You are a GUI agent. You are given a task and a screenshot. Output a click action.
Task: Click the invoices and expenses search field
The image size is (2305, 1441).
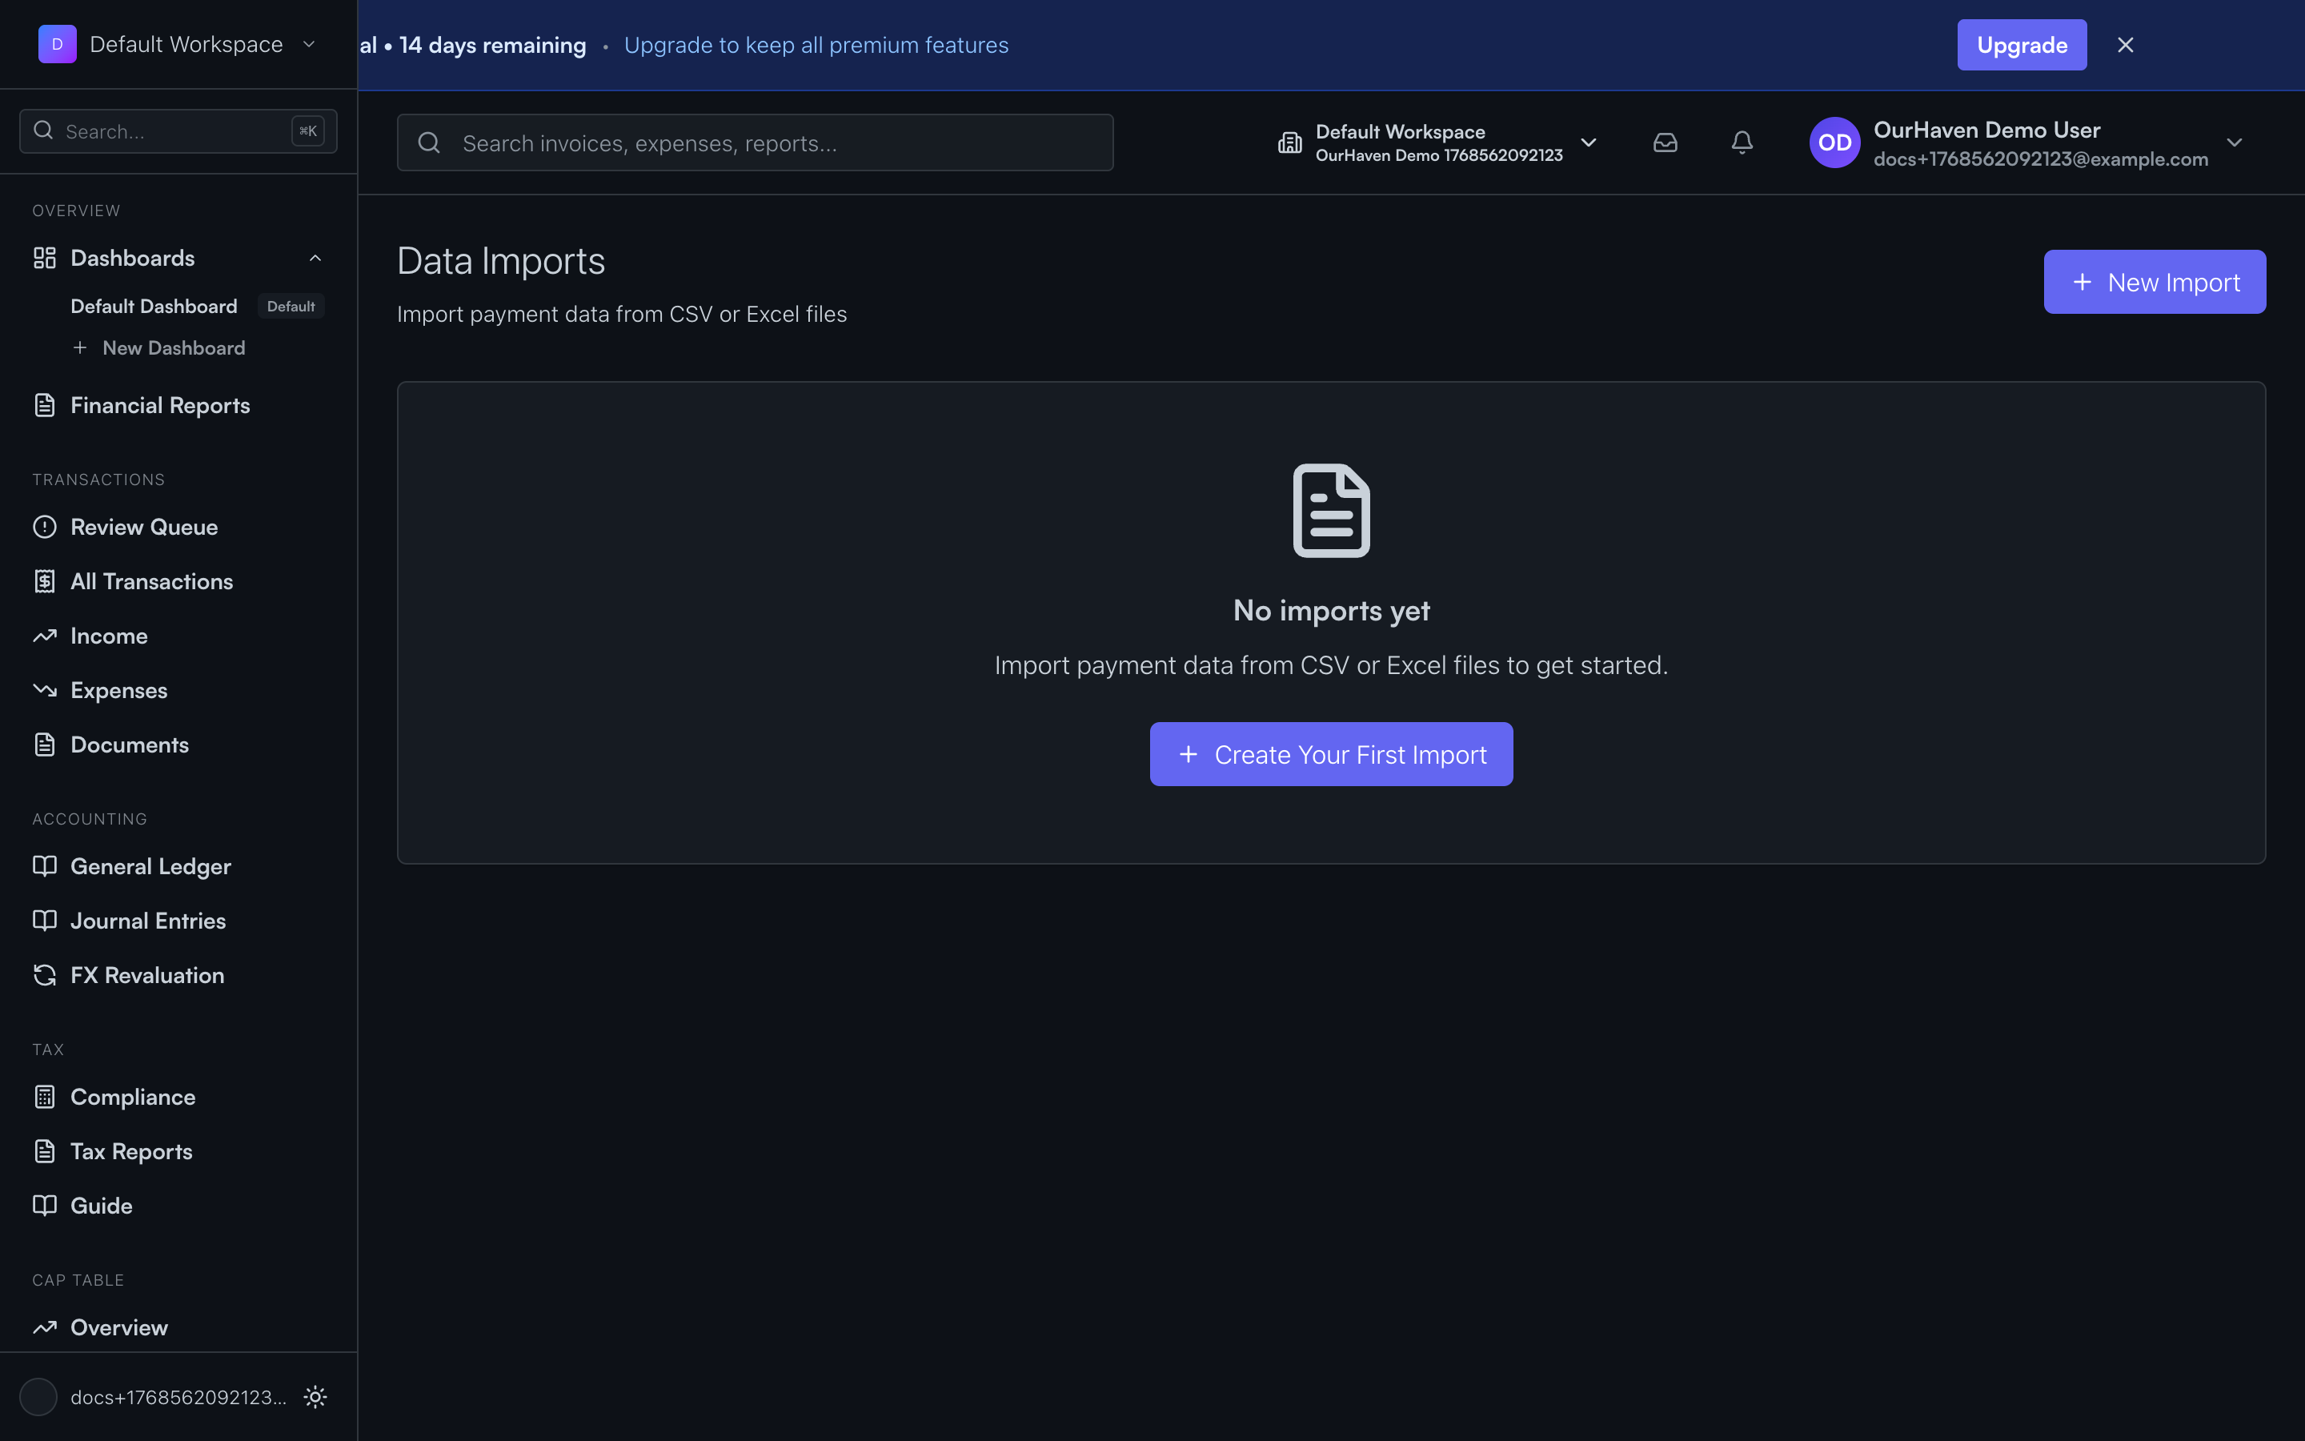tap(753, 142)
